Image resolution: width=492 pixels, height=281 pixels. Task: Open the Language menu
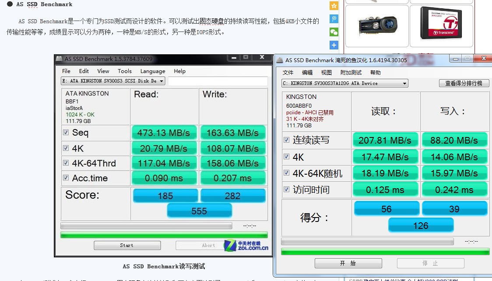coord(152,71)
